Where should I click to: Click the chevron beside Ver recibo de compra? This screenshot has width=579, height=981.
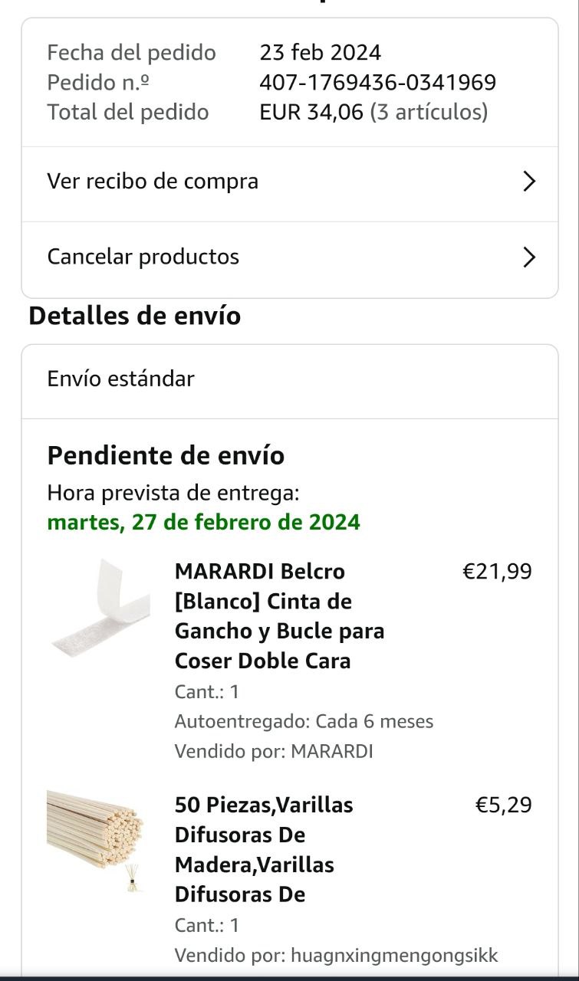[528, 182]
